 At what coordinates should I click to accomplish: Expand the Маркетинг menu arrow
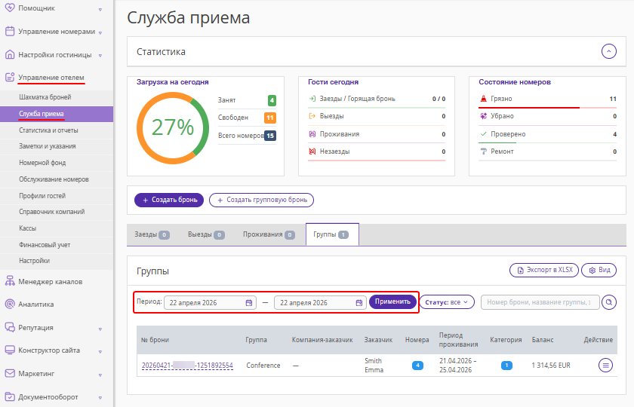[100, 375]
